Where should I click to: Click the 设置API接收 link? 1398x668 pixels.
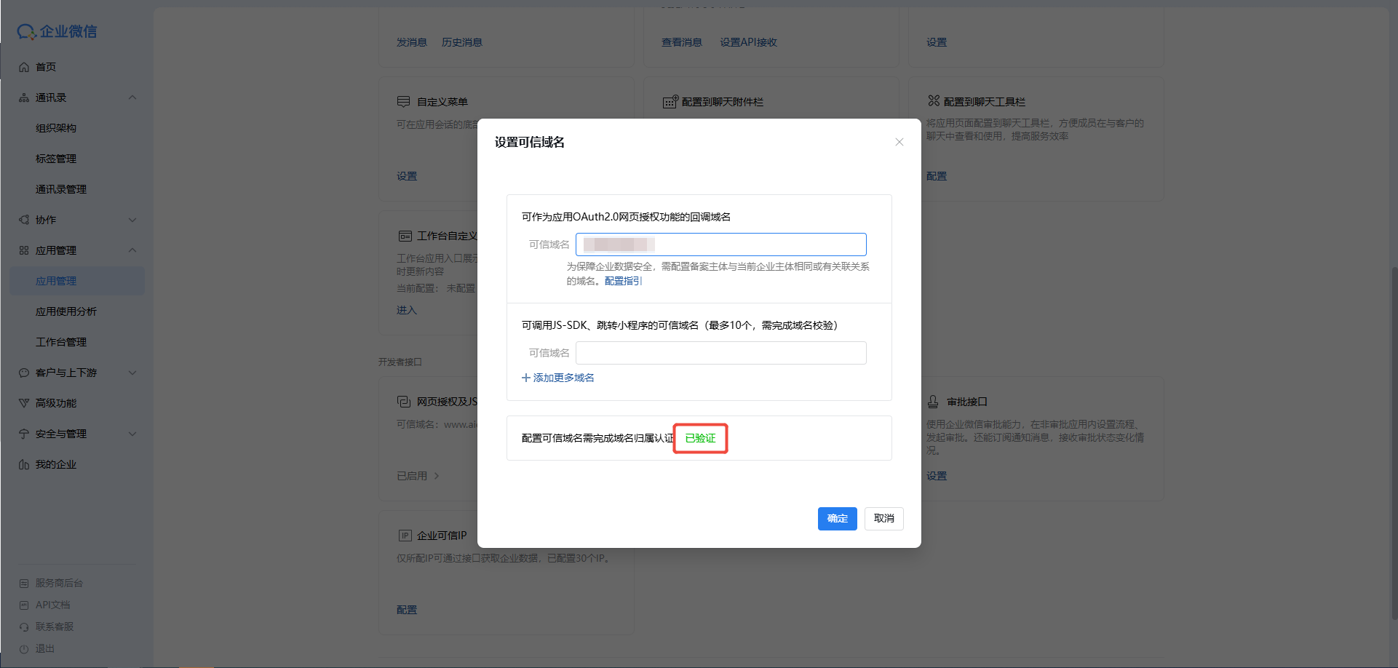[749, 42]
